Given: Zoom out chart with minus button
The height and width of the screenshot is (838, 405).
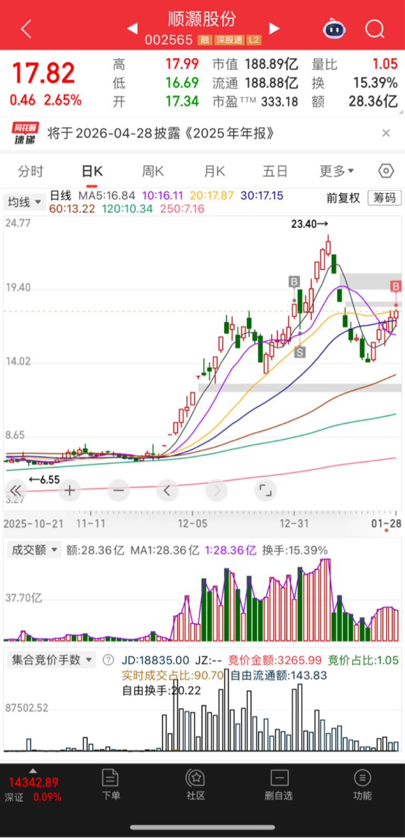Looking at the screenshot, I should (x=118, y=491).
